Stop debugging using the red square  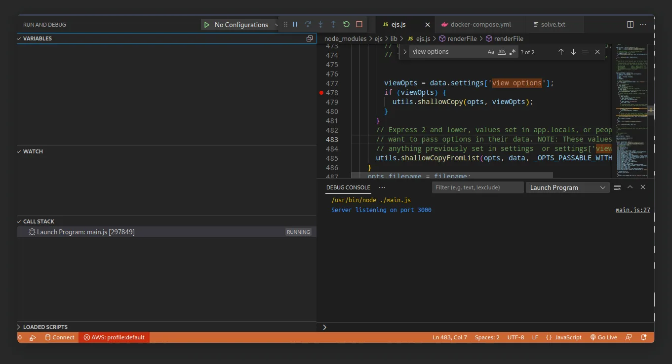point(359,24)
